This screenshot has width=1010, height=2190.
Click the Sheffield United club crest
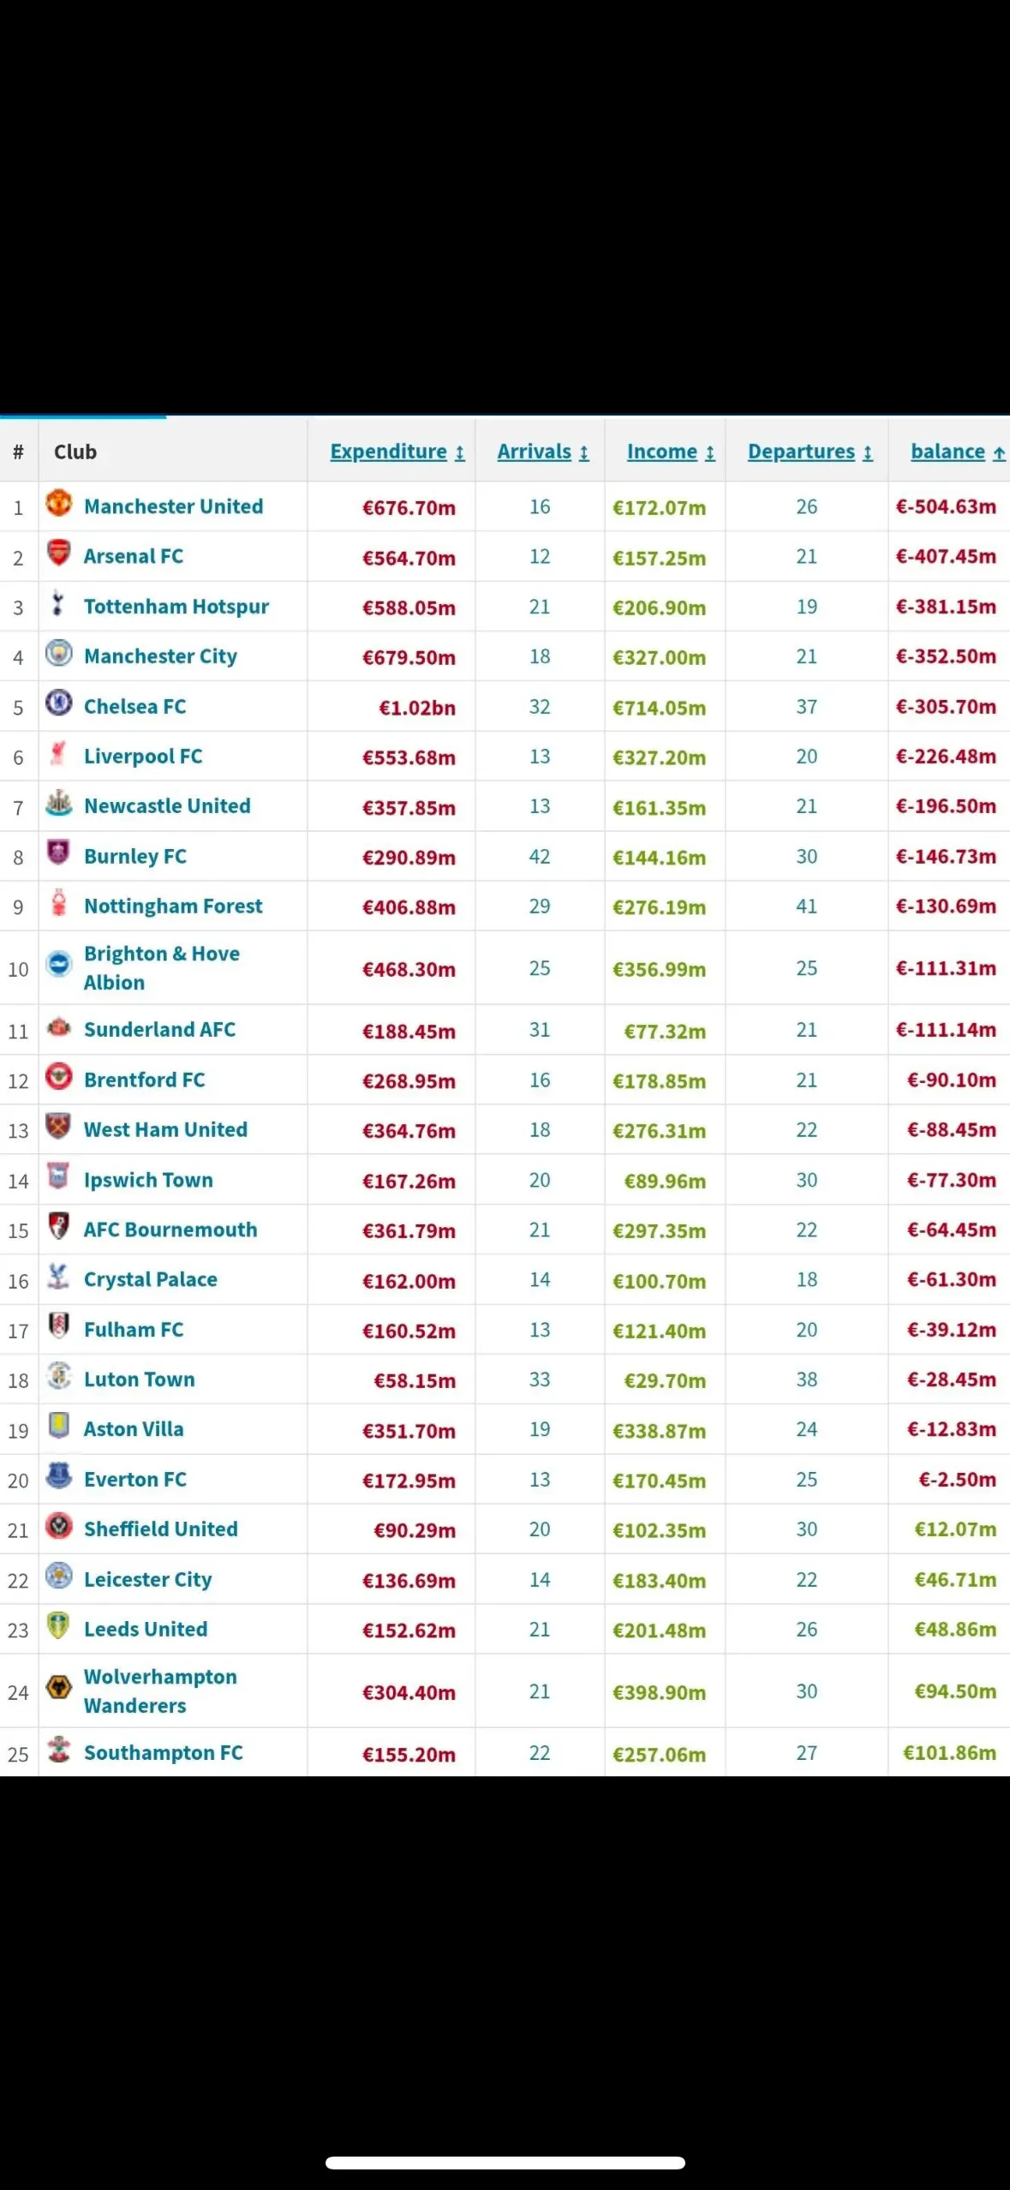[58, 1527]
